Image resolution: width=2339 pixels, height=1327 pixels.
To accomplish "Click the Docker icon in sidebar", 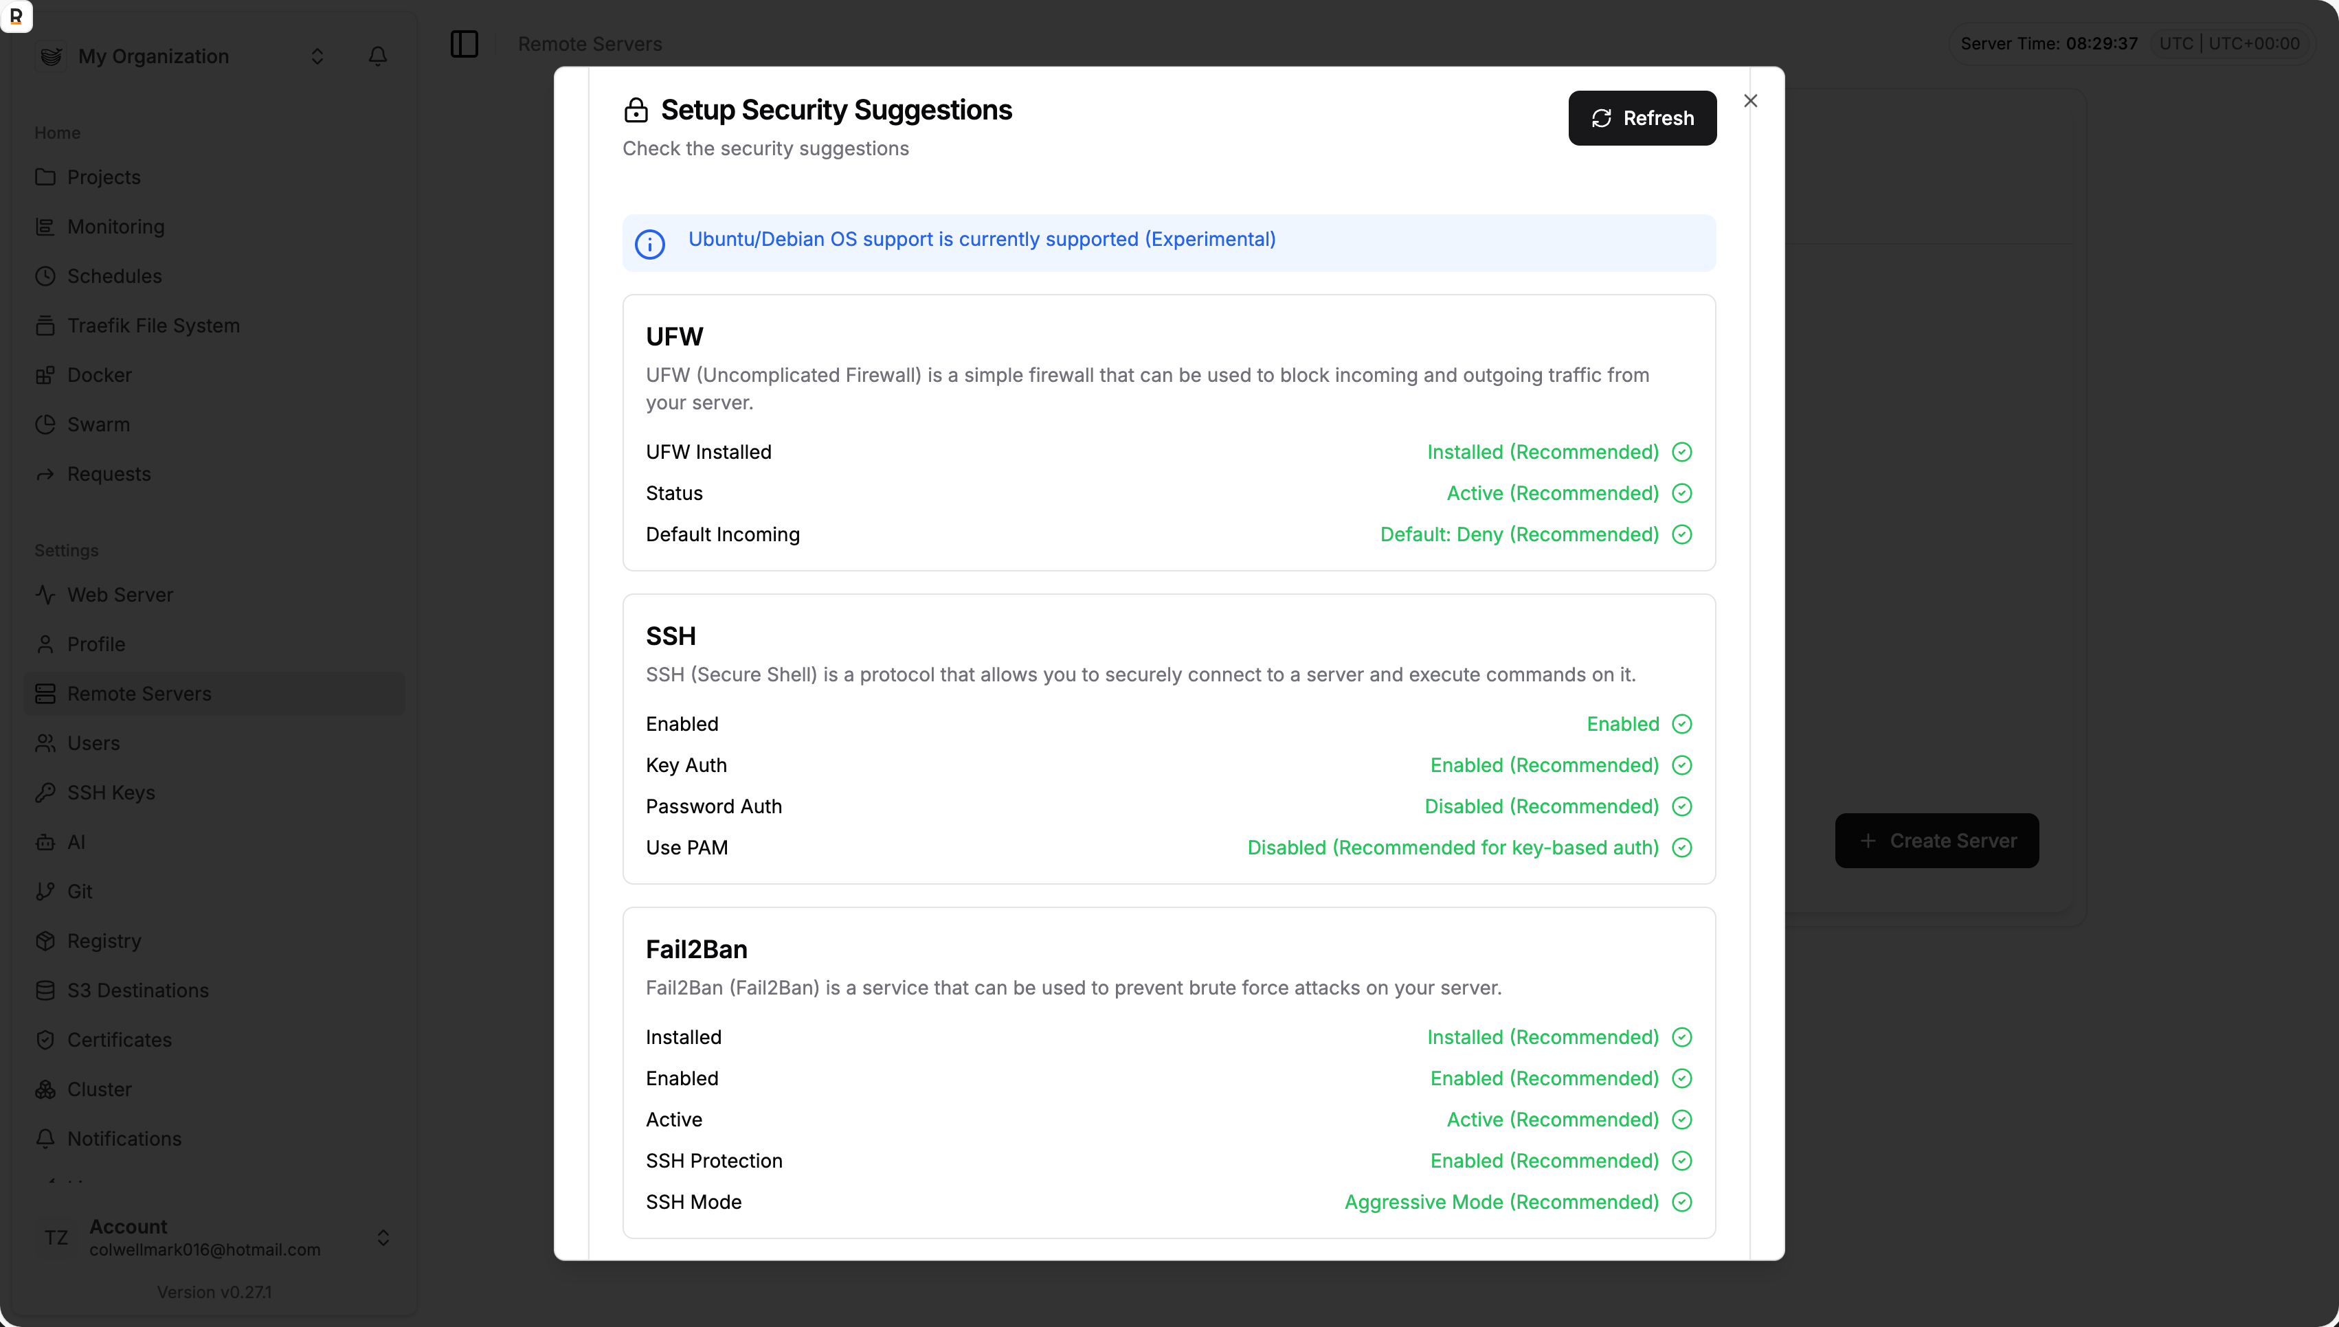I will click(45, 376).
